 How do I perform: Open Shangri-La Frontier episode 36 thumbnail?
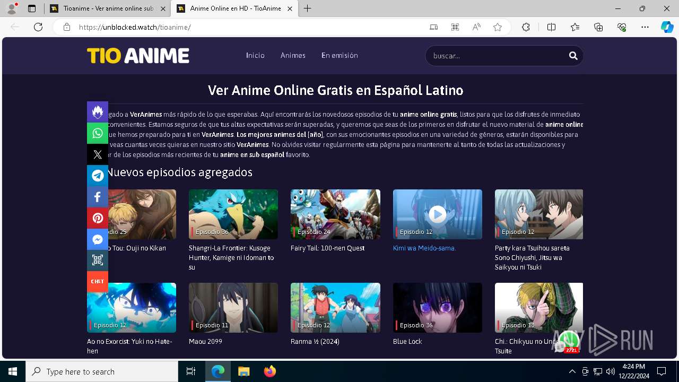pyautogui.click(x=233, y=214)
